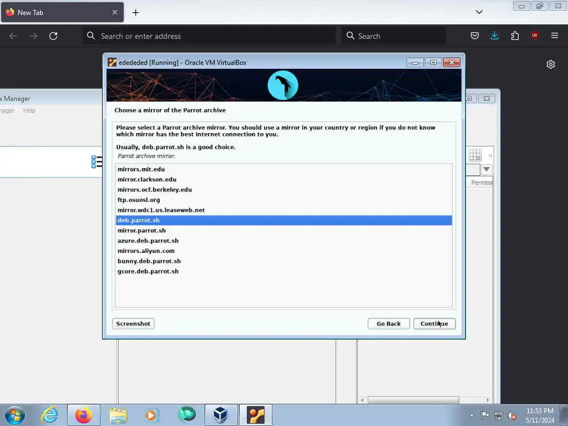Expand the list all tabs chevron
568x426 pixels.
pos(479,12)
